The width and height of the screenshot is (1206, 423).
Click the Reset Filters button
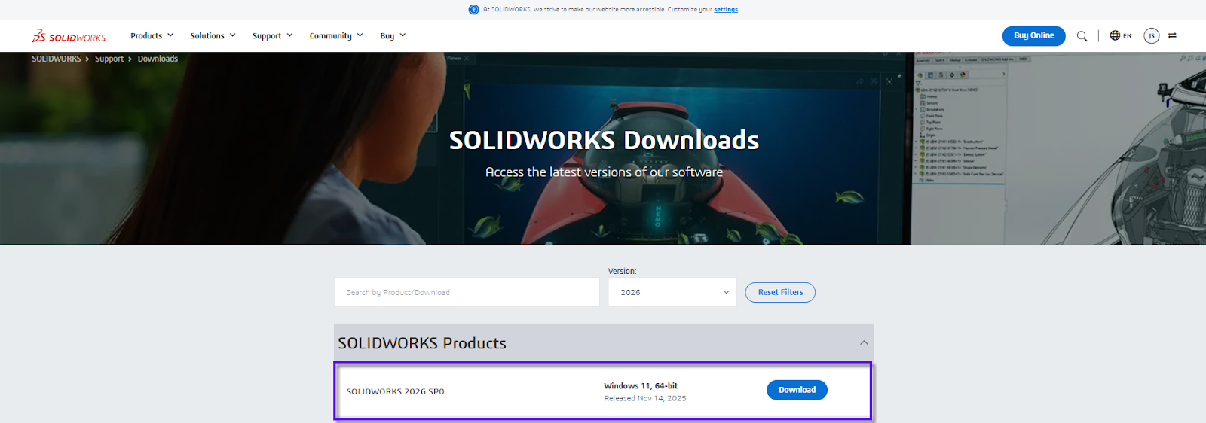(780, 292)
